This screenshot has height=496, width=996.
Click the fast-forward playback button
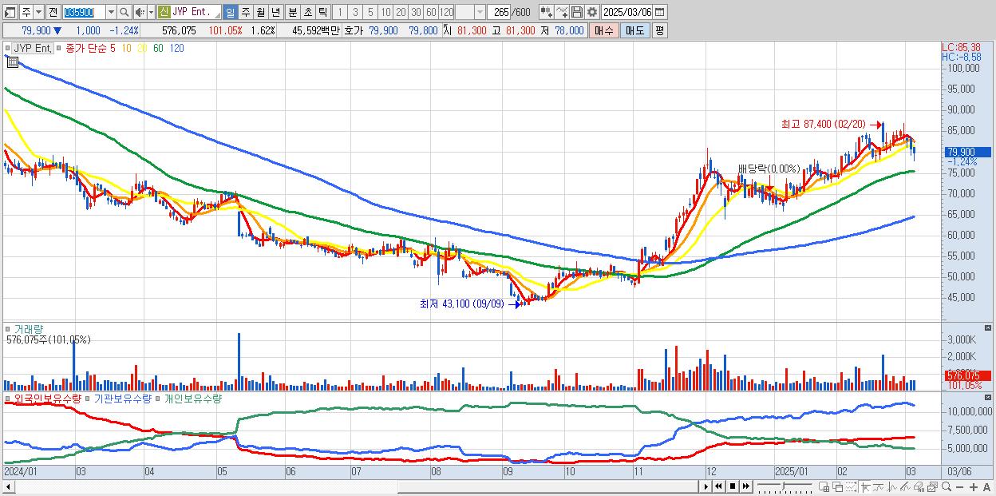[x=746, y=486]
